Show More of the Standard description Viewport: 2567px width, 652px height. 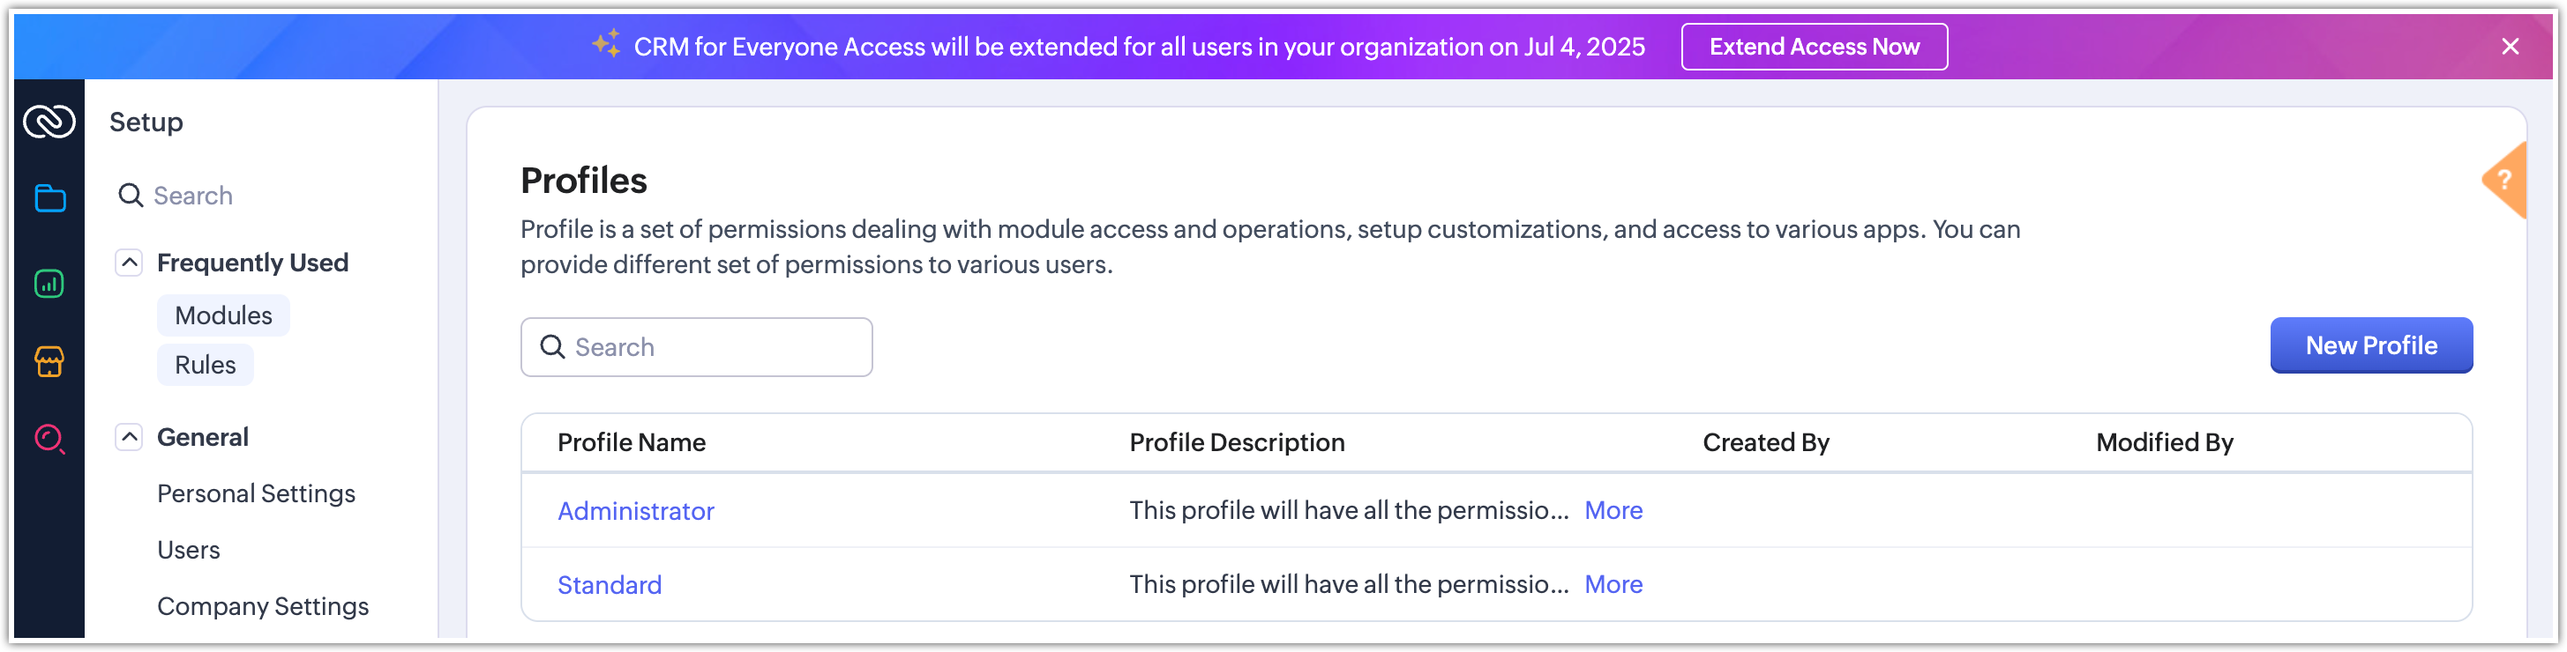point(1613,584)
